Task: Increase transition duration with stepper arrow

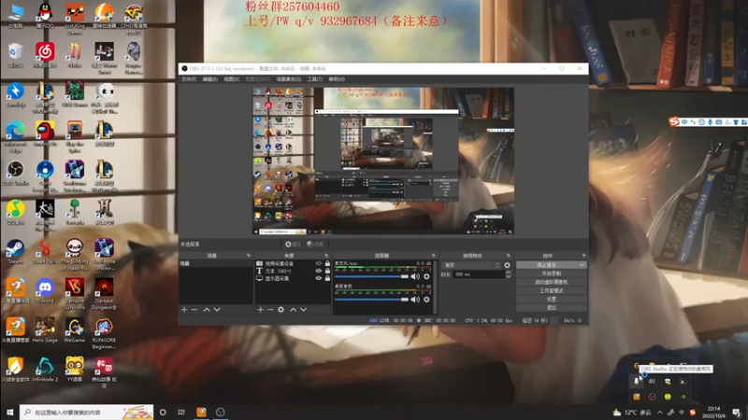Action: pos(508,273)
